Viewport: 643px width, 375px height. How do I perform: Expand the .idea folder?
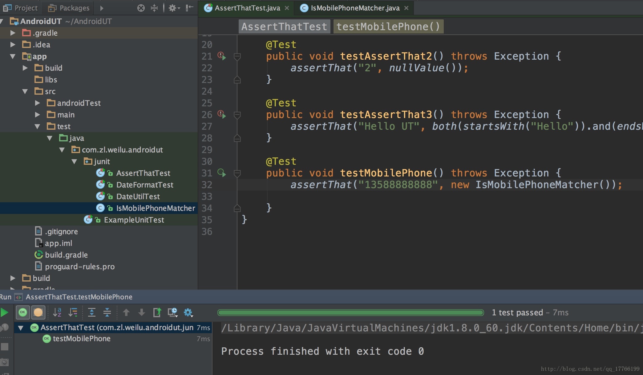pos(13,44)
